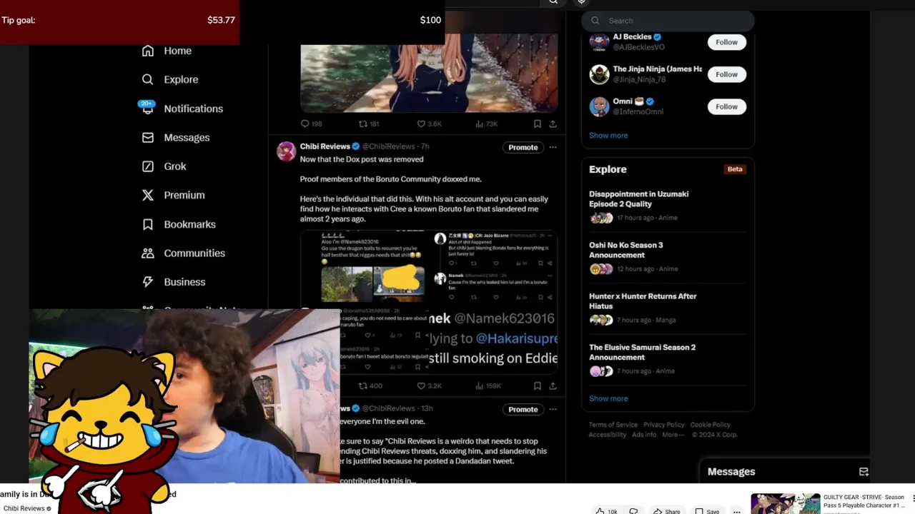This screenshot has height=514, width=915.
Task: Click the Premium X logo icon
Action: (148, 195)
